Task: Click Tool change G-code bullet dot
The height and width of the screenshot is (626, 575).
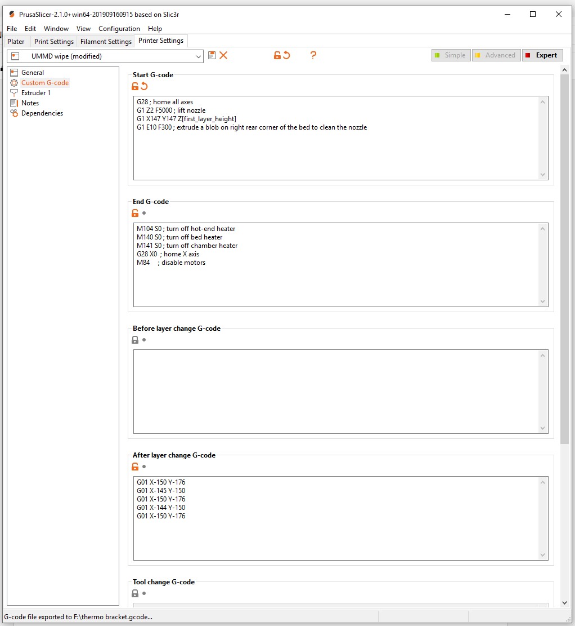Action: tap(144, 593)
